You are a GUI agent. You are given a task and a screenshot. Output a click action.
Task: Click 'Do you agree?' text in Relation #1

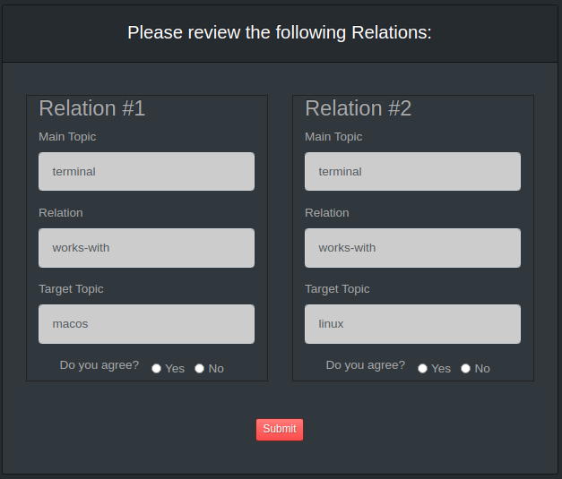[x=99, y=365]
